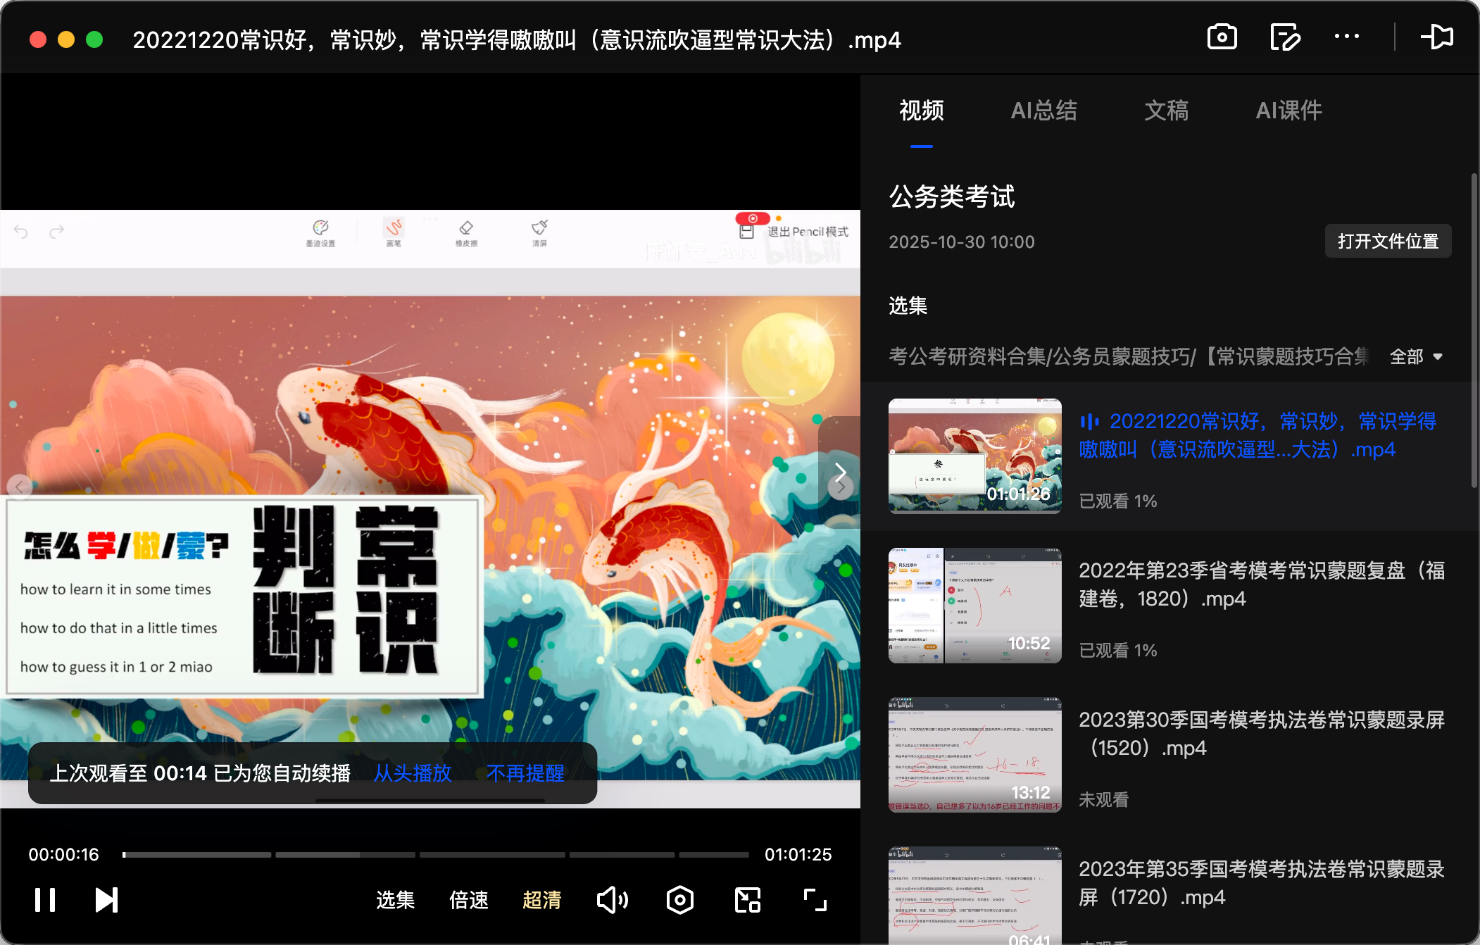The width and height of the screenshot is (1480, 945).
Task: Mute the video volume
Action: coord(611,899)
